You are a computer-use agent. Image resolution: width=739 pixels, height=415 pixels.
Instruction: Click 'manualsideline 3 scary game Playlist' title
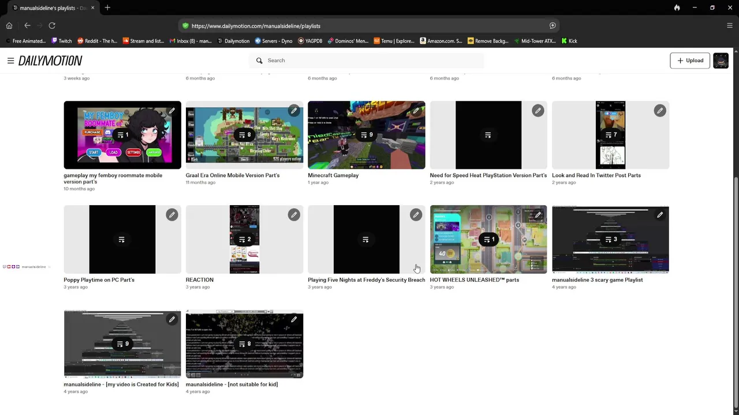598,280
